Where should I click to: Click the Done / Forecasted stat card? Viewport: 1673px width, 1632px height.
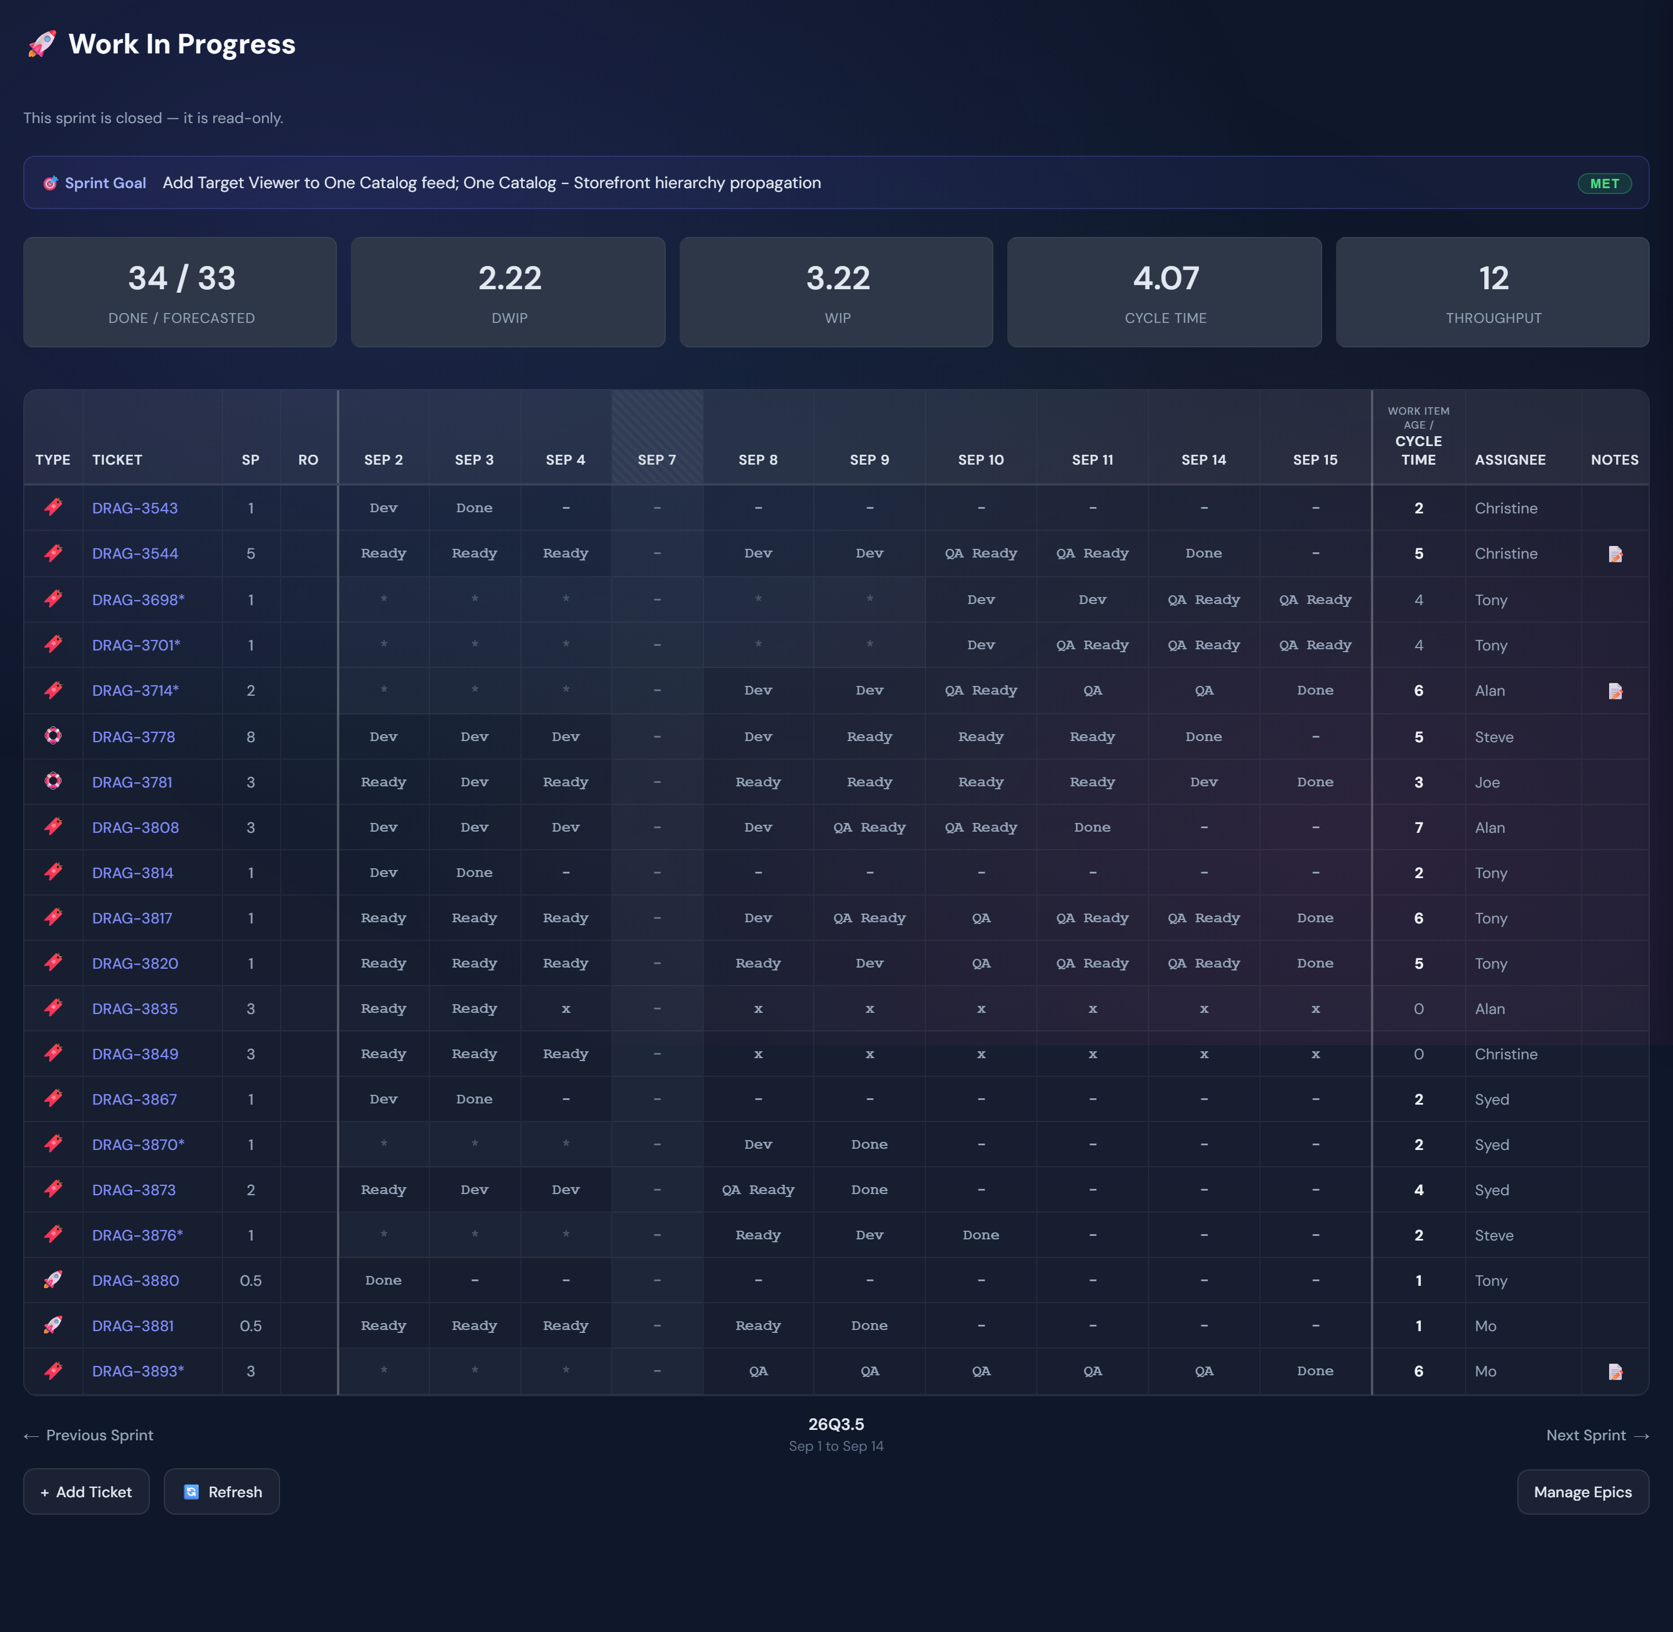click(180, 292)
